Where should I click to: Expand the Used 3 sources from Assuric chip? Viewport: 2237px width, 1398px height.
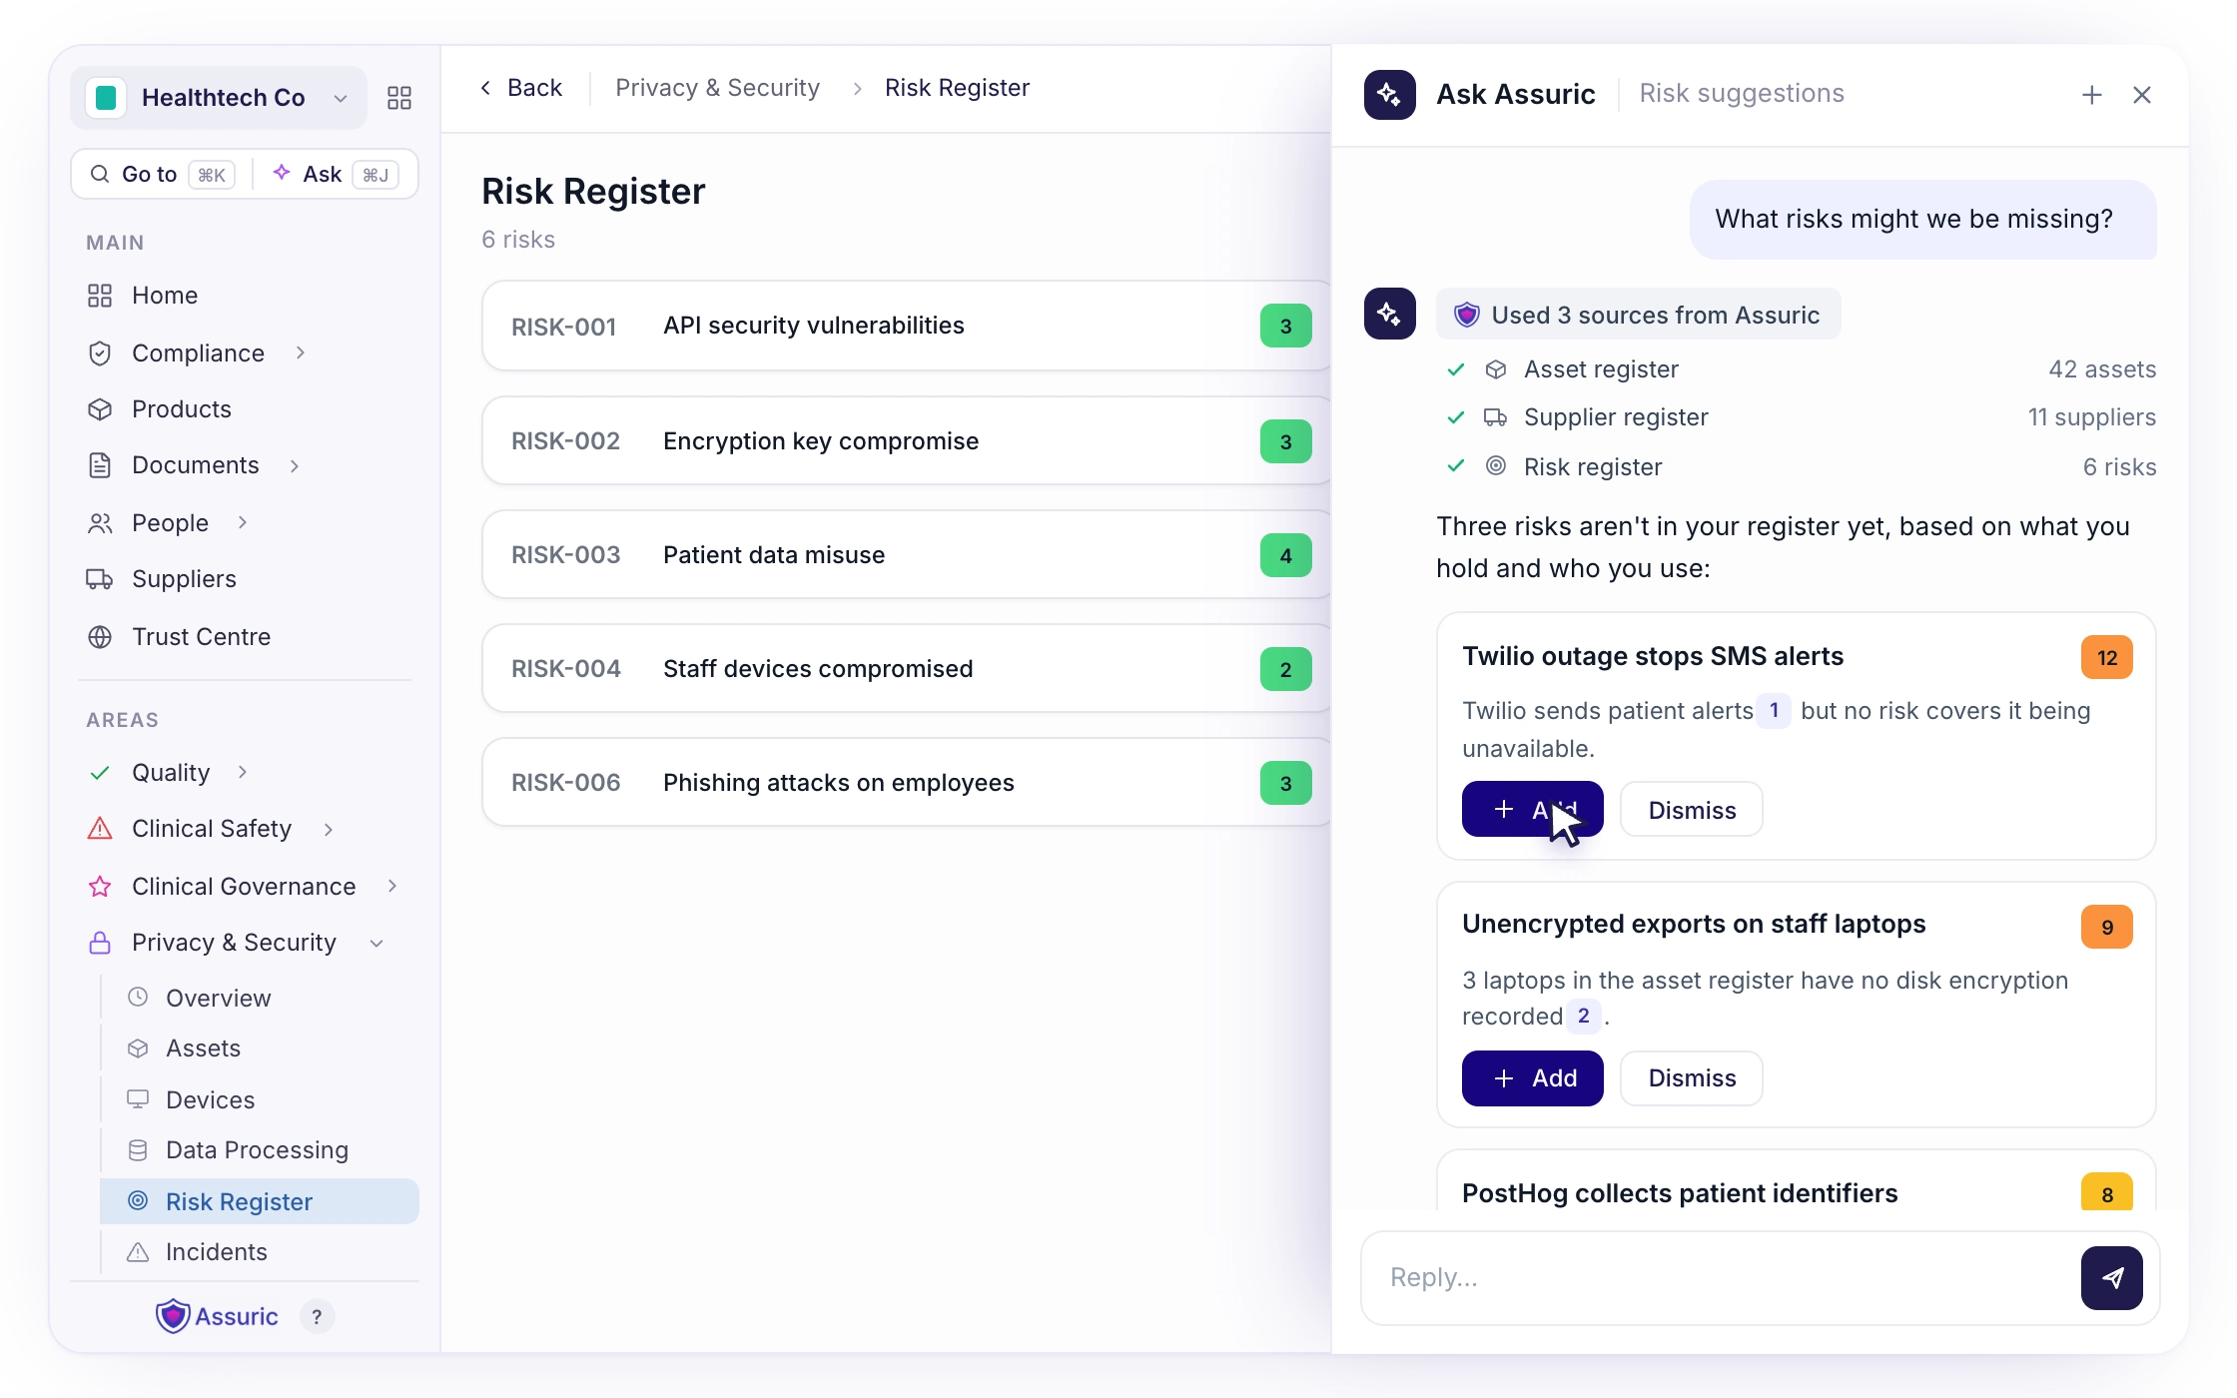pos(1638,315)
